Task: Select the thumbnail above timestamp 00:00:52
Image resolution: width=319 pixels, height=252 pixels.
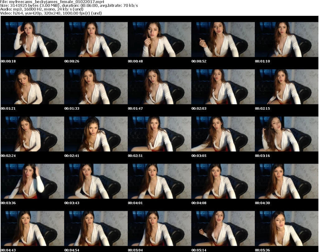Action: click(223, 39)
